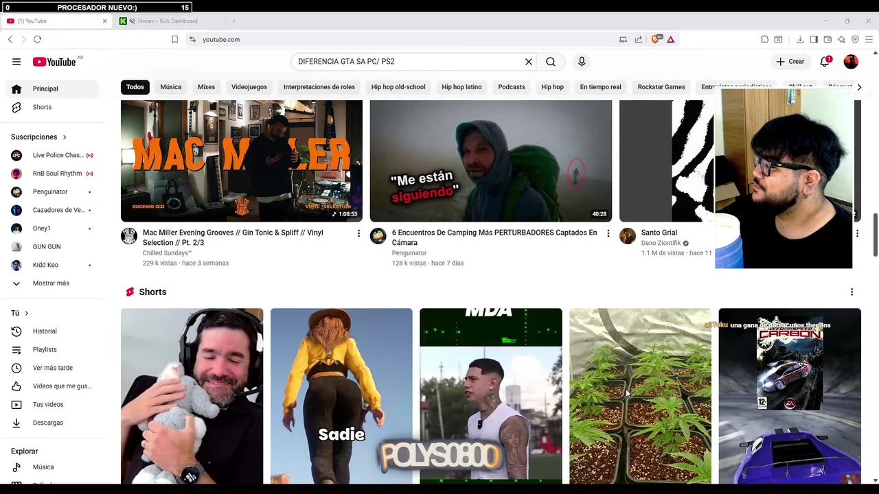Open the Sadie short thumbnail

[341, 396]
